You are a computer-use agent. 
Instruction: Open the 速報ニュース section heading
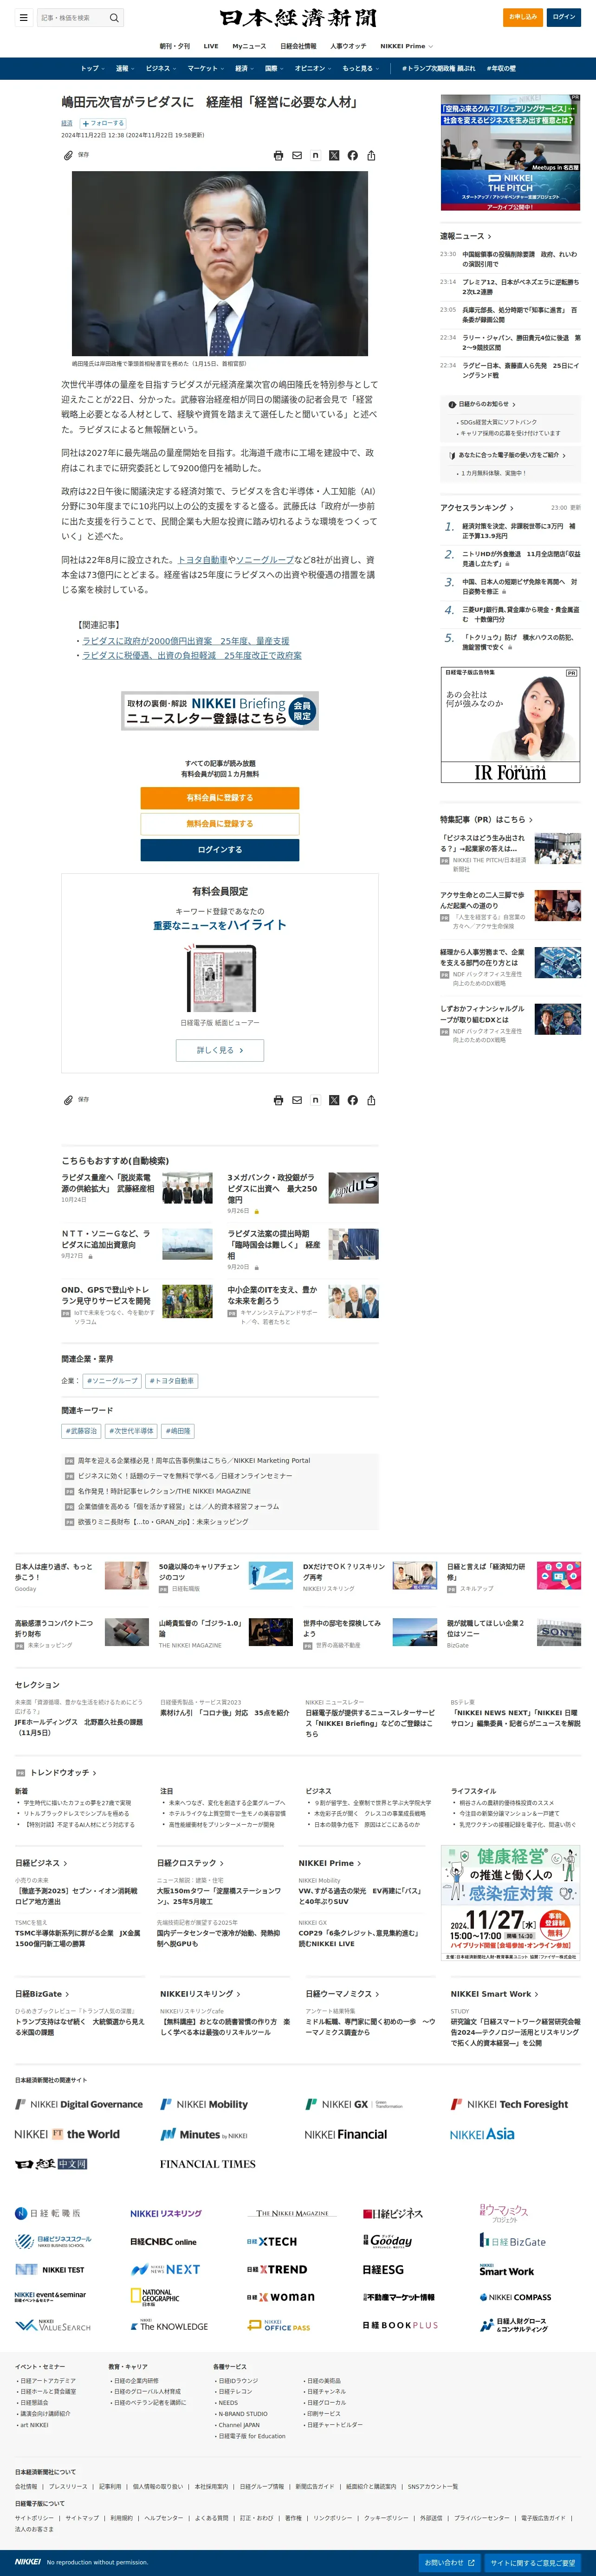point(466,236)
